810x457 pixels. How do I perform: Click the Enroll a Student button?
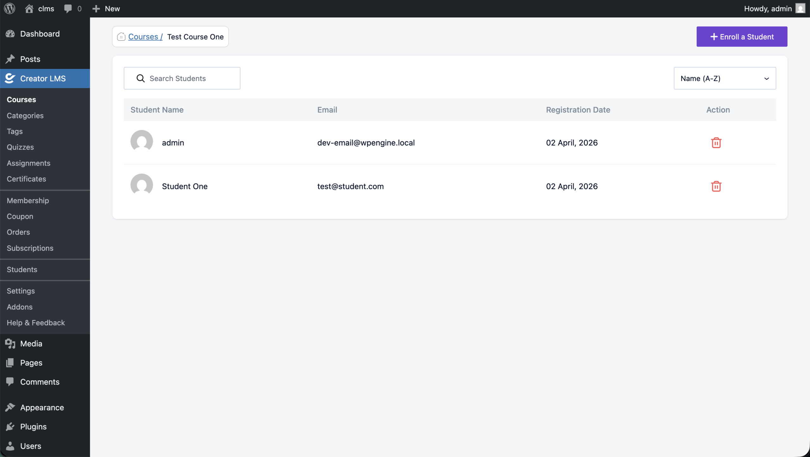742,36
